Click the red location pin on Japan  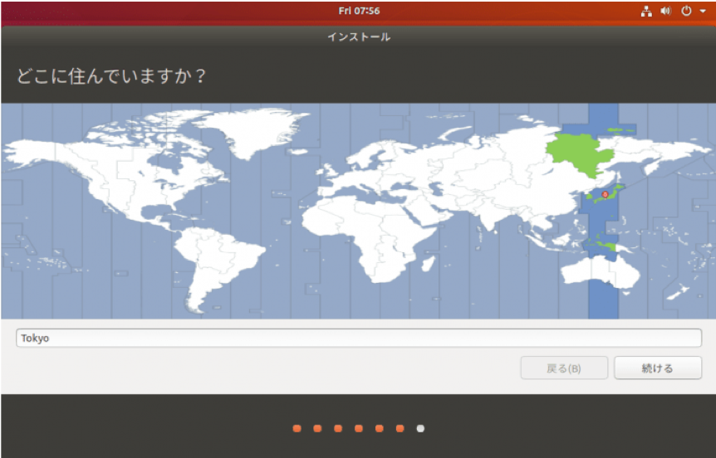point(605,195)
